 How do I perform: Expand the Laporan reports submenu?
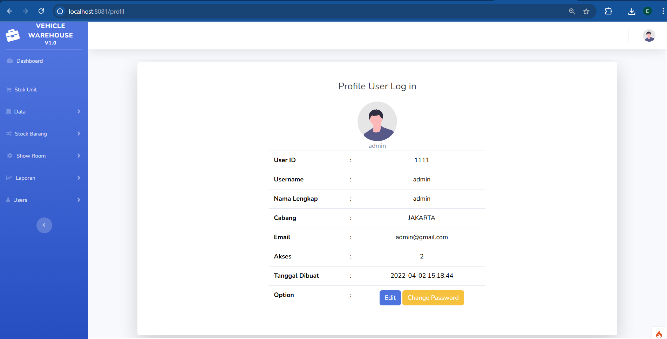click(44, 178)
